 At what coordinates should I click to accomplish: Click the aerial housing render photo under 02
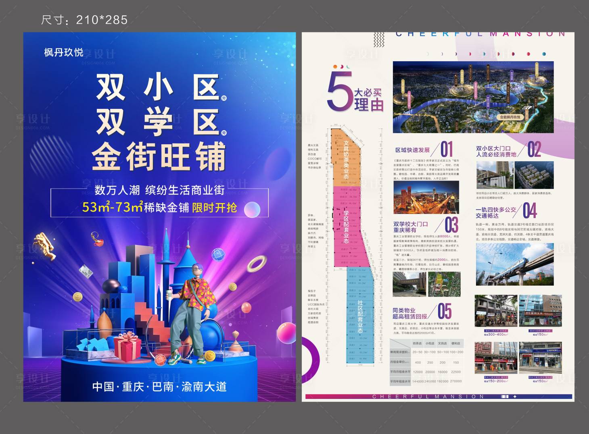click(534, 175)
